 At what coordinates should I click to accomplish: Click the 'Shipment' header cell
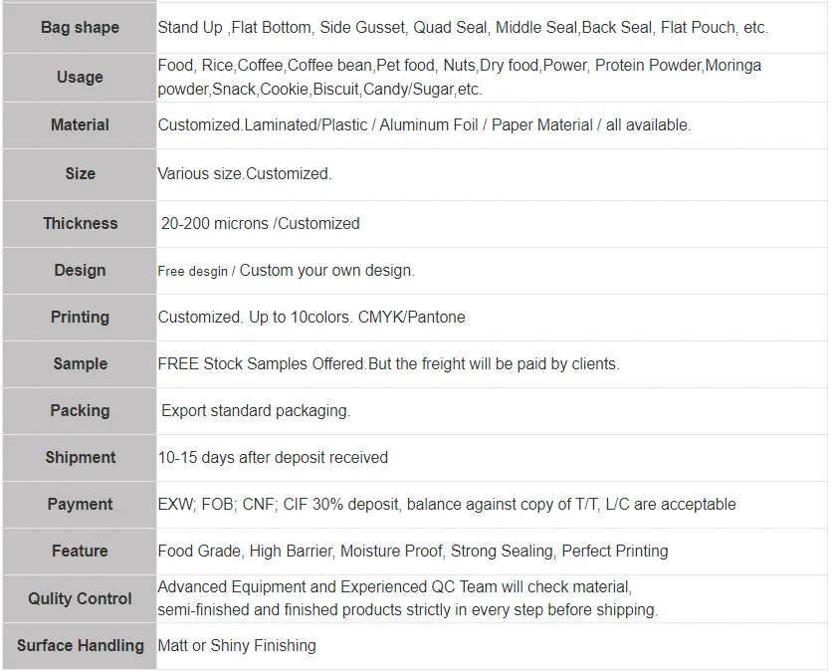(80, 457)
